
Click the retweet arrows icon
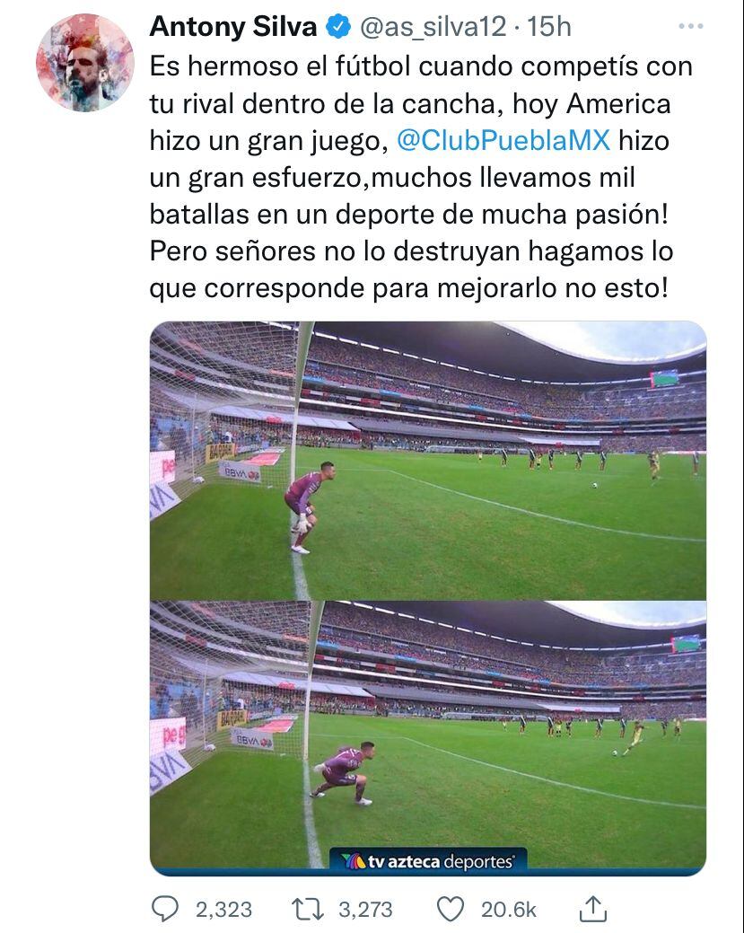click(308, 909)
